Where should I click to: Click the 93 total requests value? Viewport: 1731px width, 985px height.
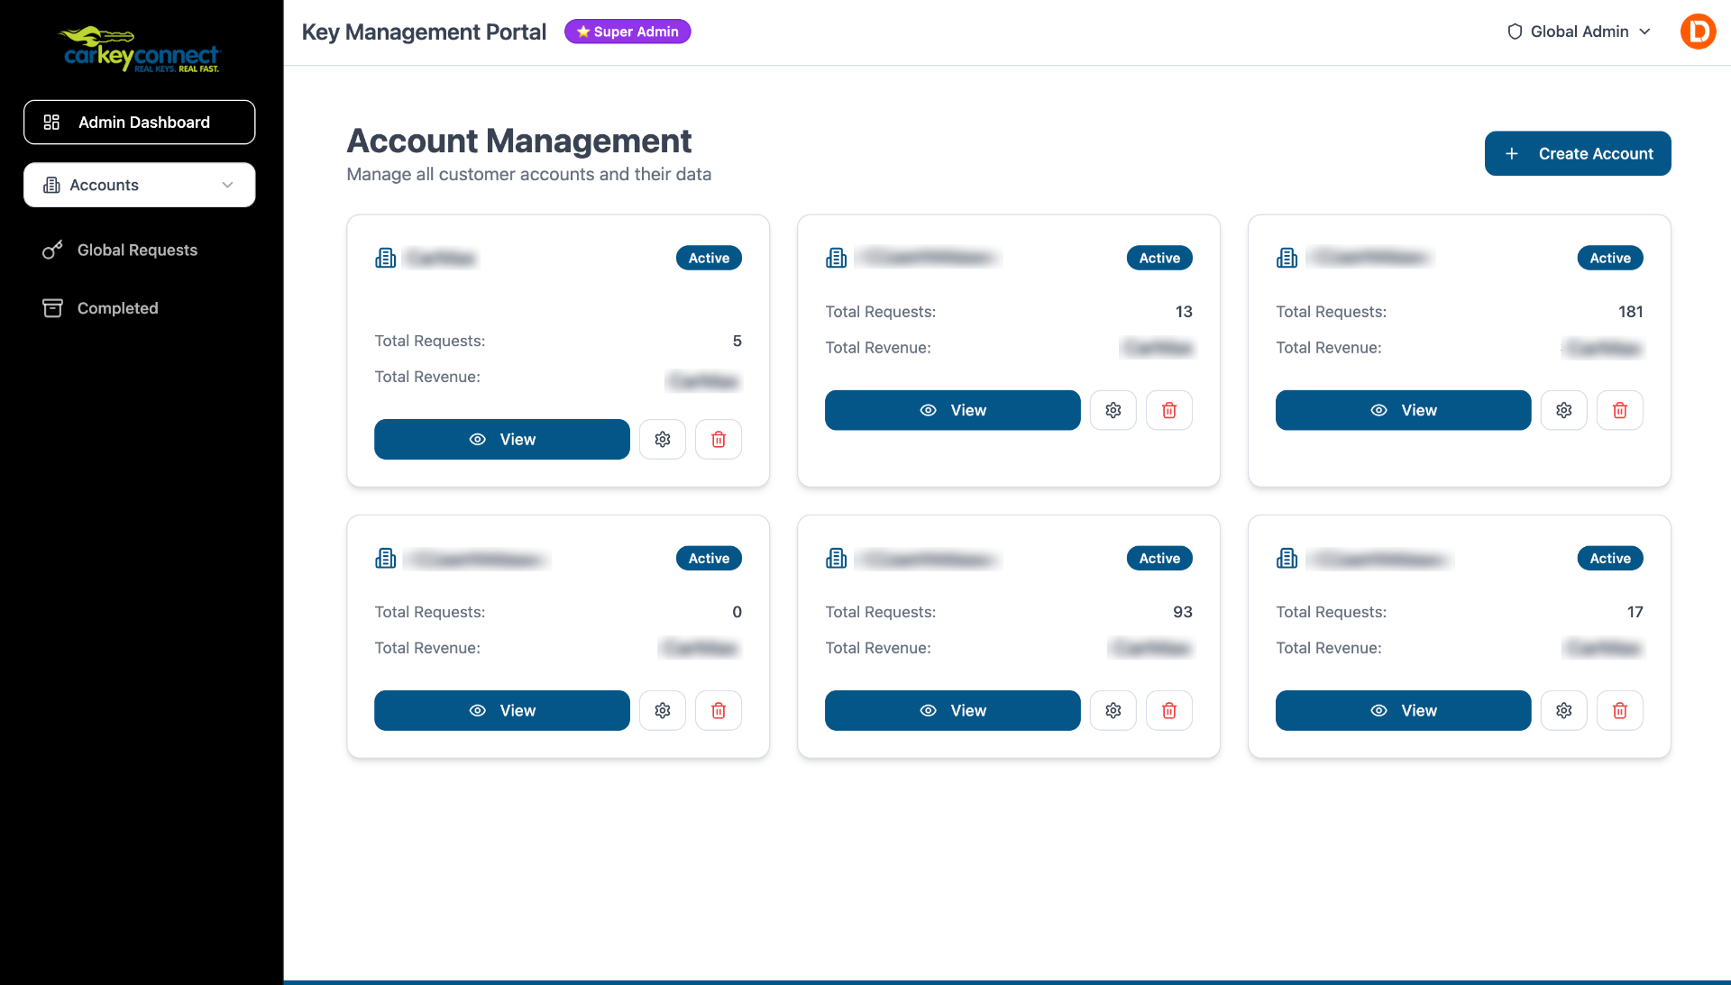[x=1182, y=612]
